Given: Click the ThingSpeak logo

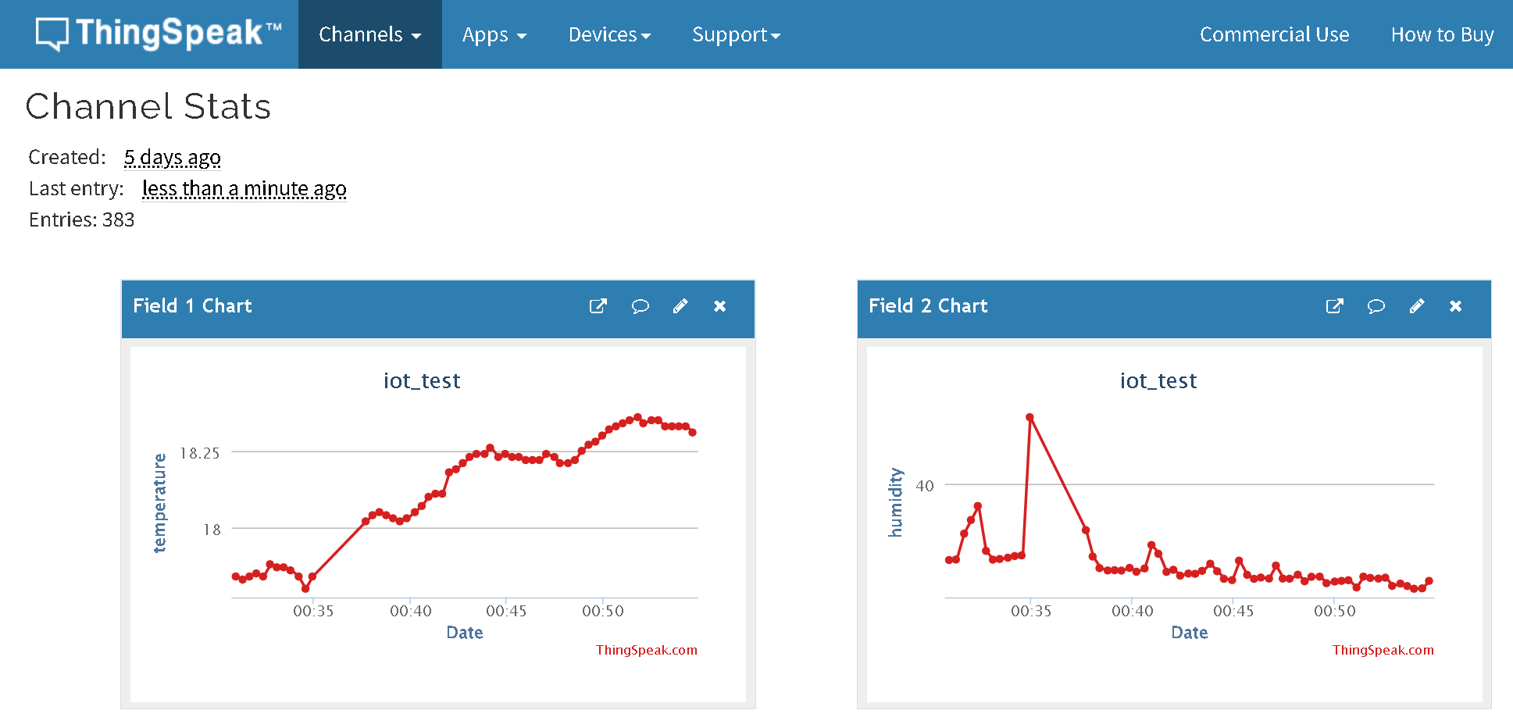Looking at the screenshot, I should click(x=159, y=34).
